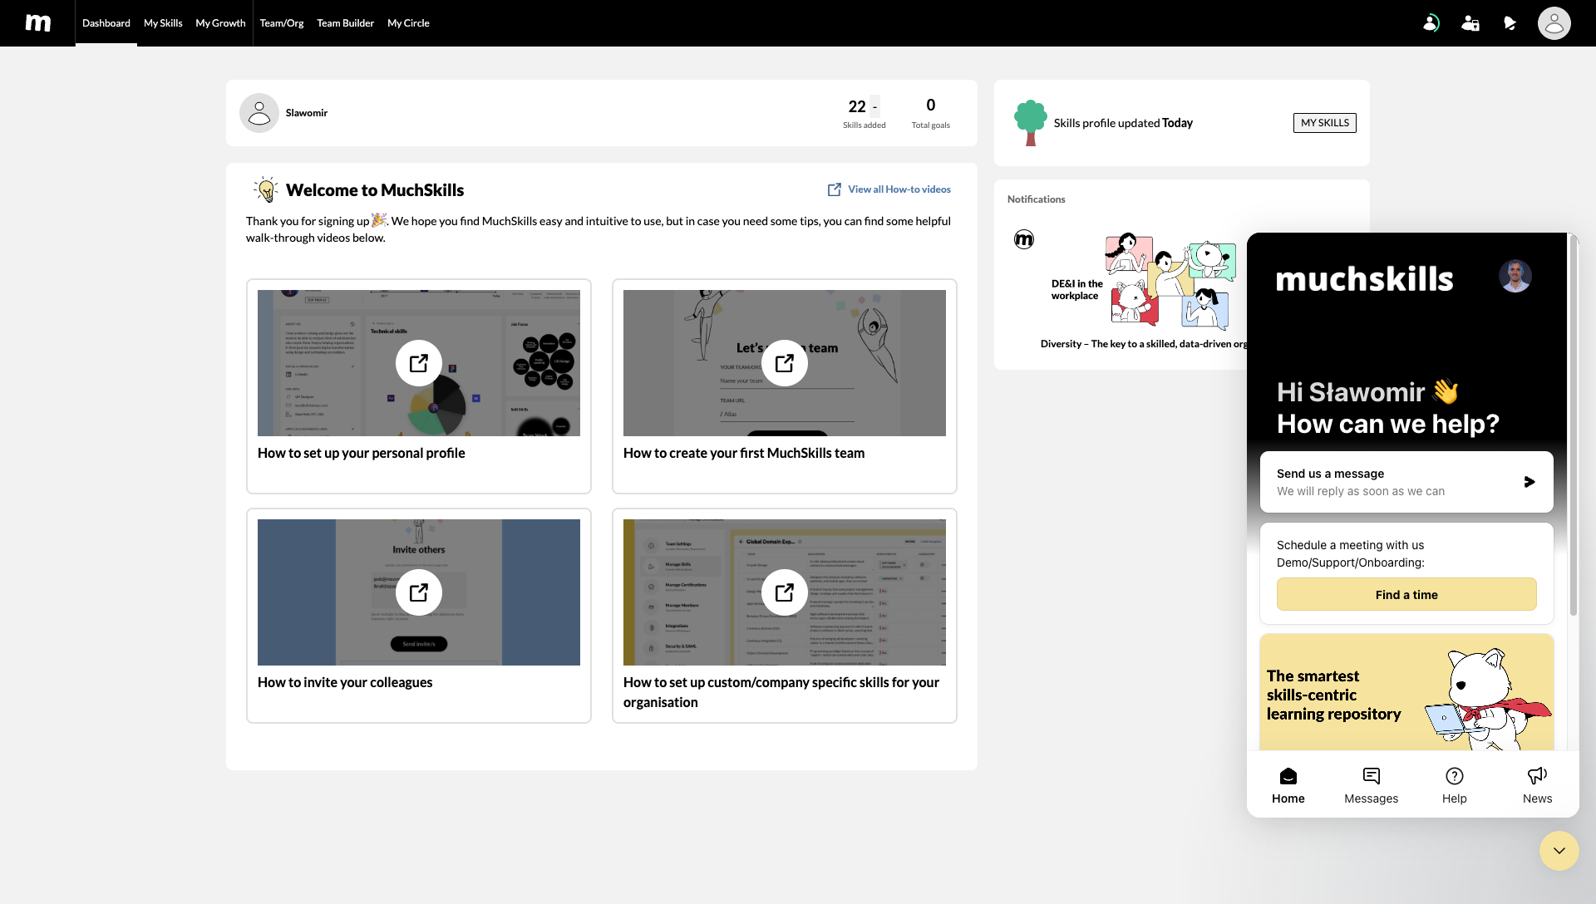Viewport: 1596px width, 904px height.
Task: Click the profile status icon in header
Action: [x=1431, y=23]
